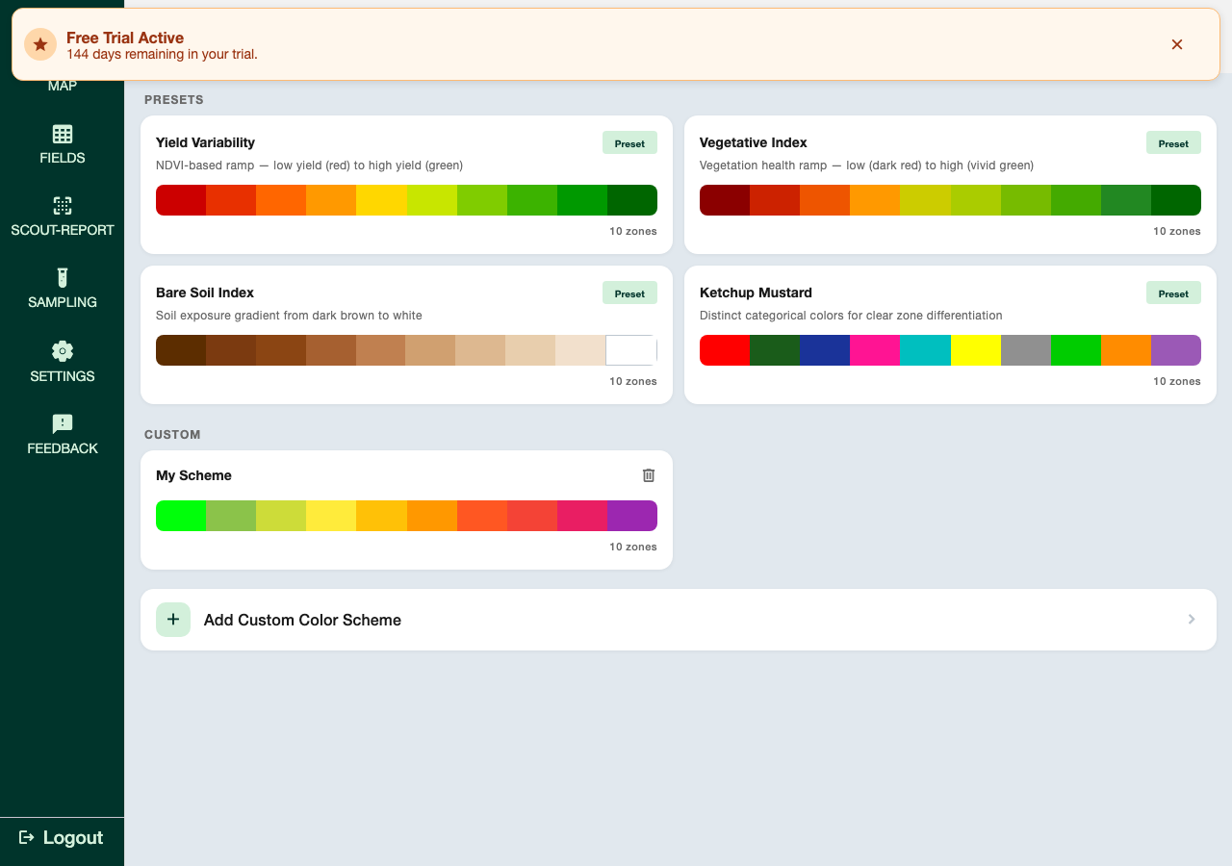Click '10 zones' under My Scheme
This screenshot has height=866, width=1232.
pos(633,547)
